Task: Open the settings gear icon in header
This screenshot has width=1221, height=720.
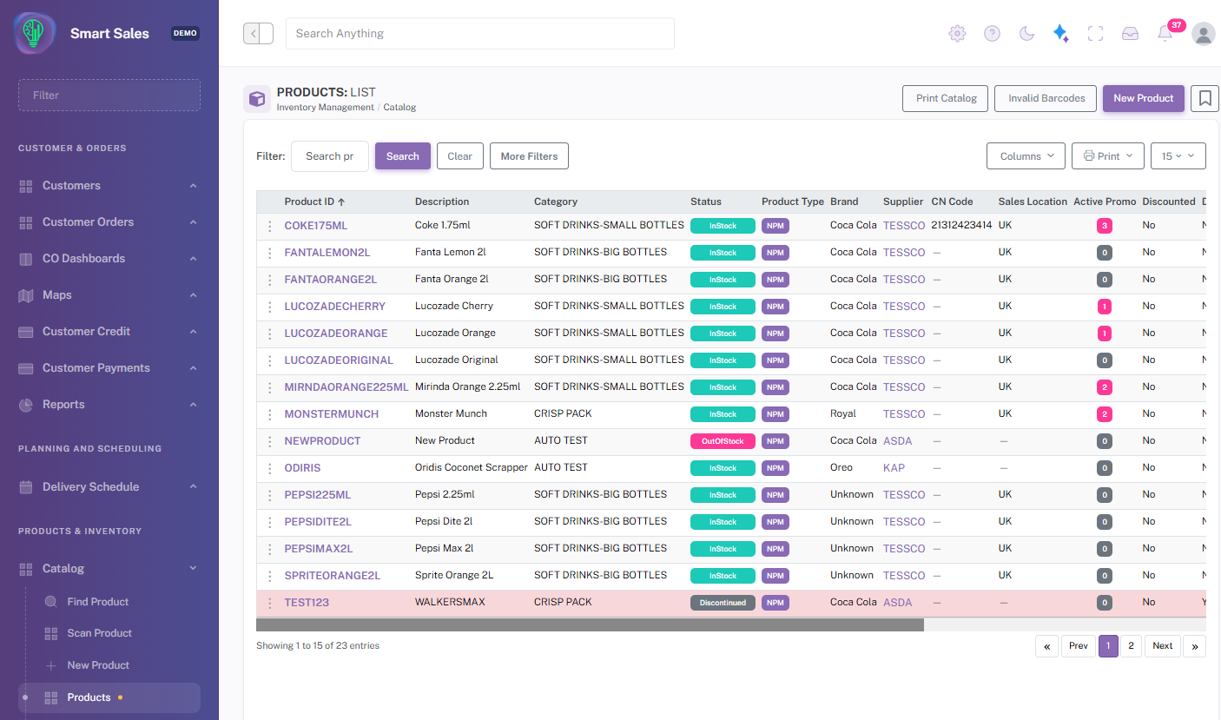Action: [957, 33]
